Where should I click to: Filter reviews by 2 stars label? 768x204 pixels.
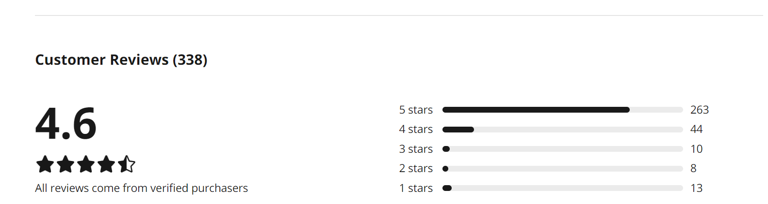coord(416,168)
